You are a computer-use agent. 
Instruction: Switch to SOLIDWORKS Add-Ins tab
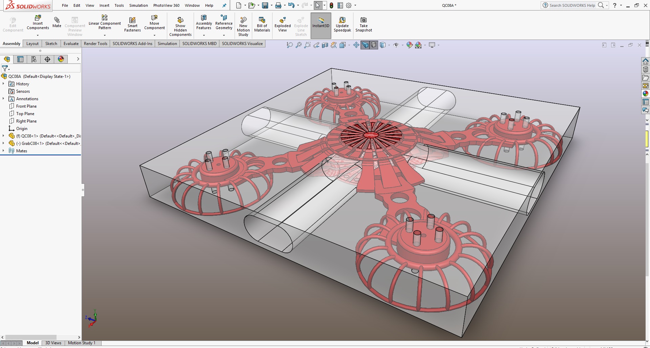tap(132, 44)
